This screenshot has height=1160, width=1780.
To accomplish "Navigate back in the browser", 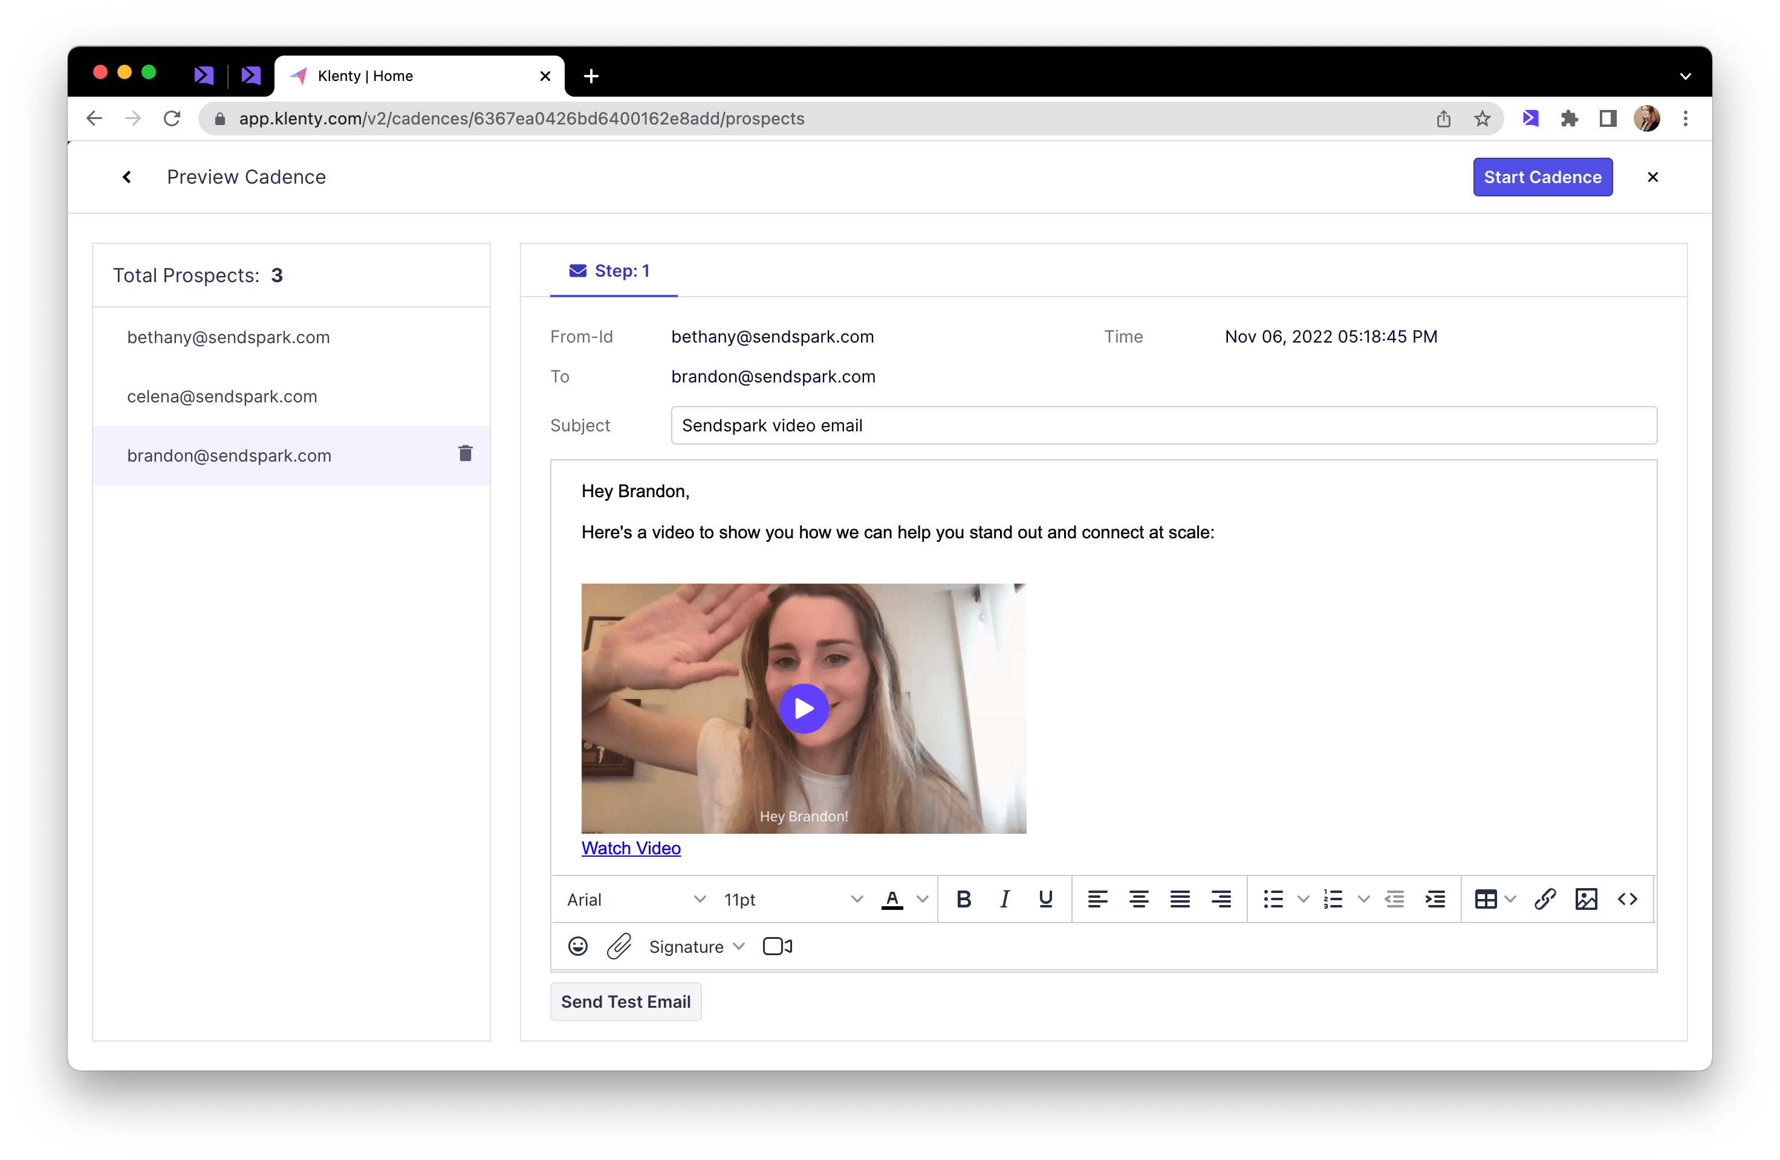I will point(94,118).
